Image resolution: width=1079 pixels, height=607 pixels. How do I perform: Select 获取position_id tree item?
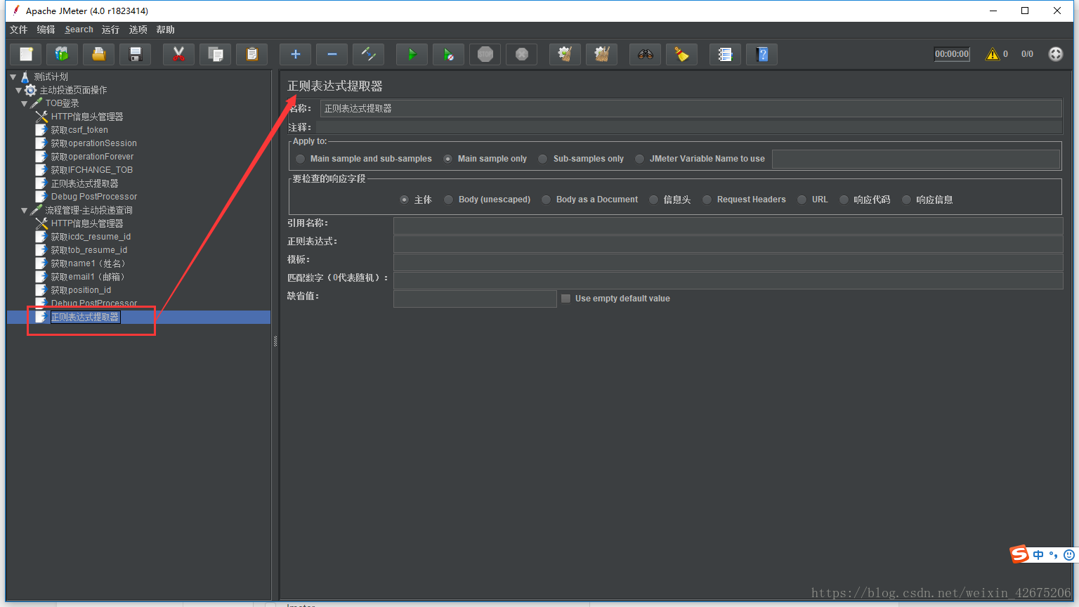tap(81, 290)
